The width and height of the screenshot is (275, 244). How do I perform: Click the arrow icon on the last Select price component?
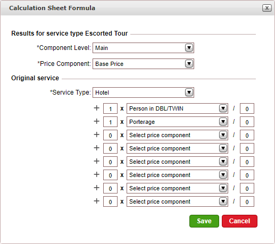[223, 201]
